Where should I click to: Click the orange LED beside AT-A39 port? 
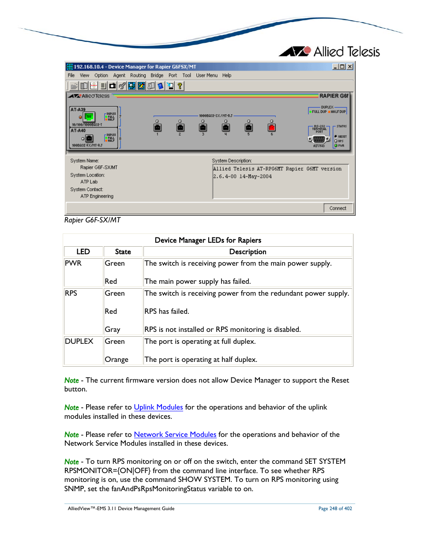tap(80, 117)
